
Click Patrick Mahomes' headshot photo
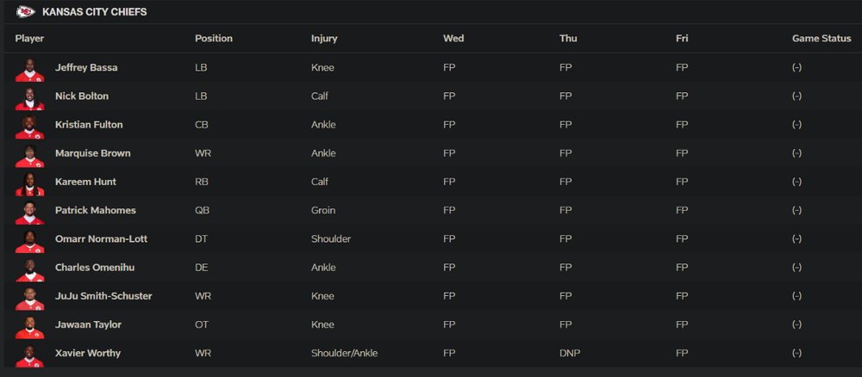(x=29, y=211)
